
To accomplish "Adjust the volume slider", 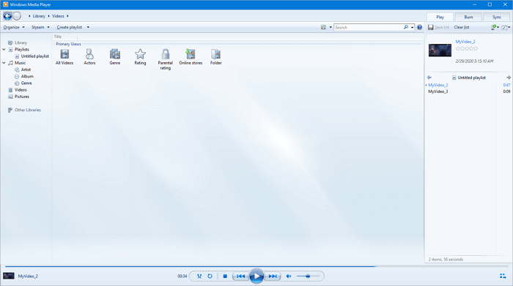I will pyautogui.click(x=308, y=276).
